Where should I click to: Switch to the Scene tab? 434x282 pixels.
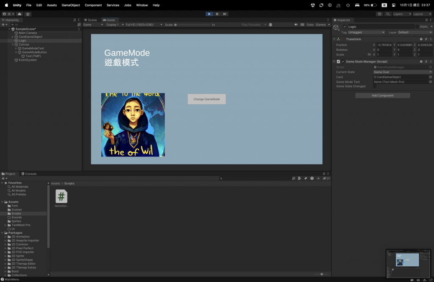click(x=91, y=20)
